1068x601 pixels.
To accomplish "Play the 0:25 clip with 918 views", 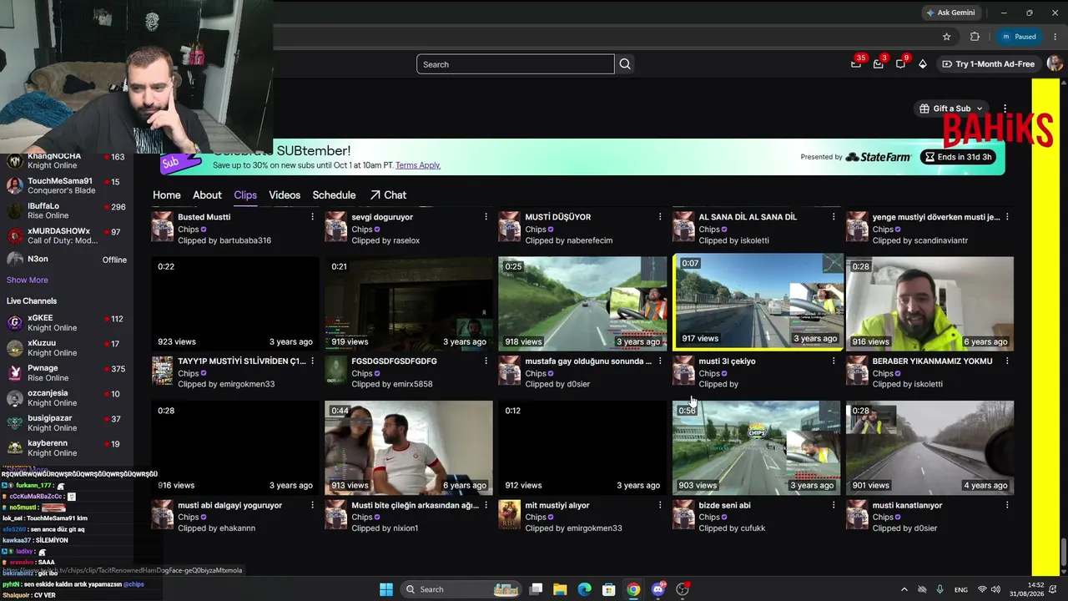I will (582, 303).
